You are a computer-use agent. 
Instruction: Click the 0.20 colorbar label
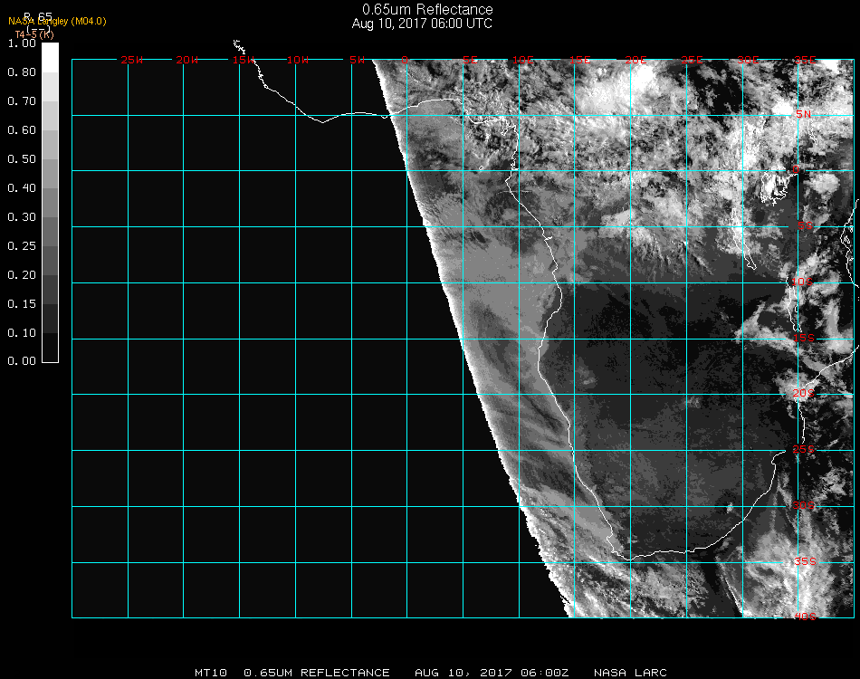[22, 275]
